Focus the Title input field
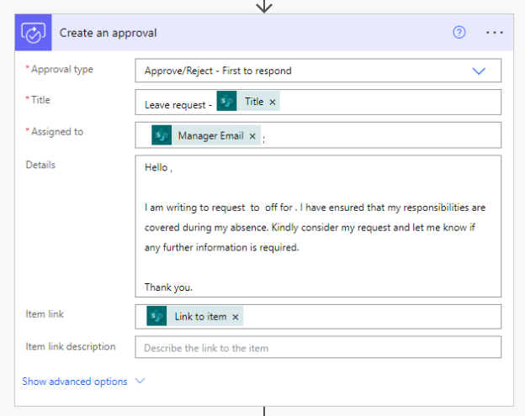 [318, 102]
